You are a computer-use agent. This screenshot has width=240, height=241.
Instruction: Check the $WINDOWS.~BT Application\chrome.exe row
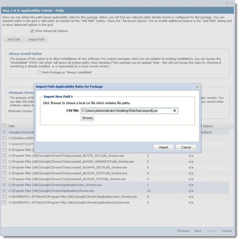coord(4,203)
